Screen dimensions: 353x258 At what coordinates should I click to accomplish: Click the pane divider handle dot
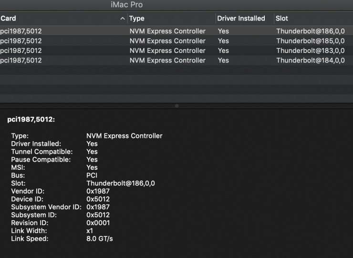[x=176, y=105]
